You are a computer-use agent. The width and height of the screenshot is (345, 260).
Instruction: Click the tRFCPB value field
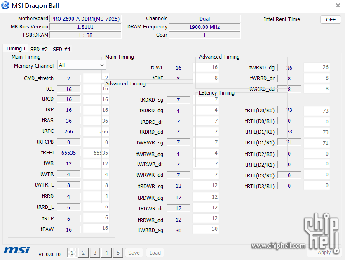pyautogui.click(x=69, y=142)
